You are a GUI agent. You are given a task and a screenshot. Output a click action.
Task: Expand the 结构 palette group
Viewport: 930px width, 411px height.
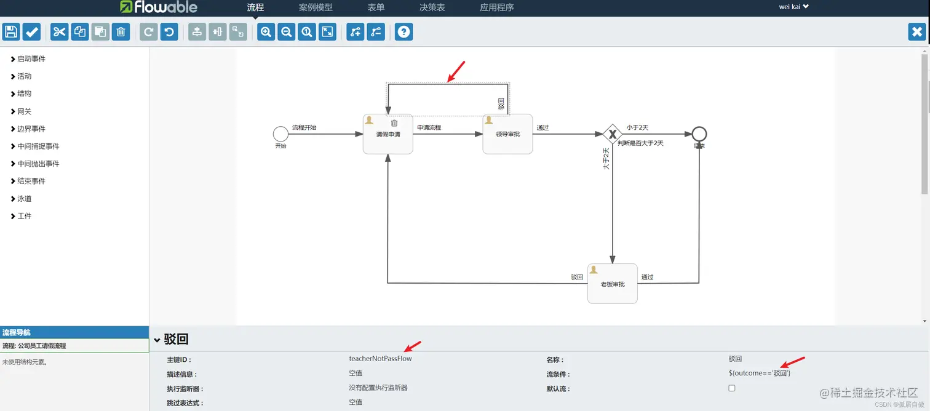coord(21,94)
